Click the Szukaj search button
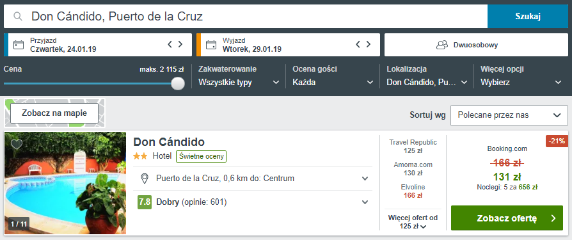Screen dimensions: 572x240 click(x=528, y=17)
